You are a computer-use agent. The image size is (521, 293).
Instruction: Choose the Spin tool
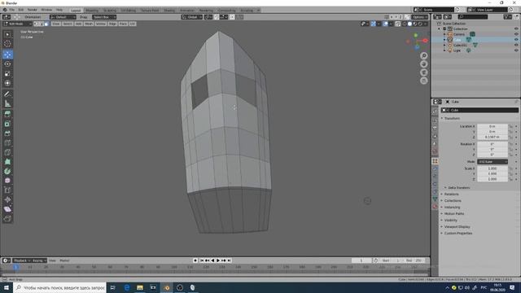point(7,171)
